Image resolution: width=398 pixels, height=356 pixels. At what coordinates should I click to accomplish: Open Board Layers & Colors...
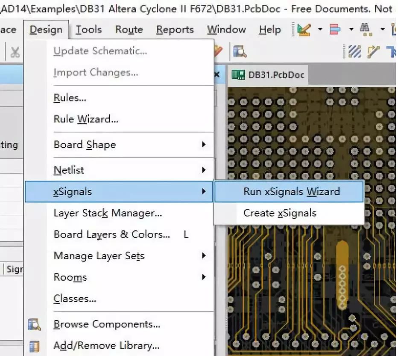(119, 234)
